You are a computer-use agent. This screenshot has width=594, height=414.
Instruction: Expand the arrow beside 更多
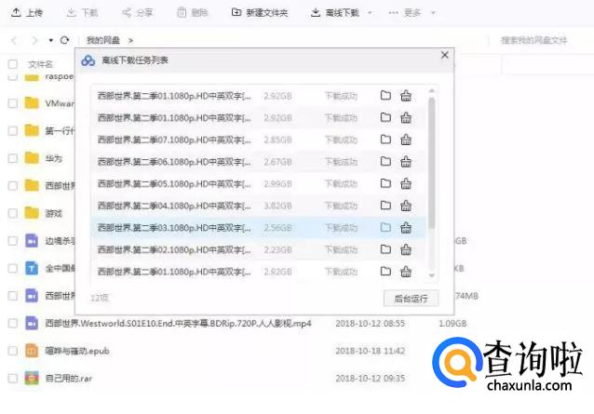tap(433, 13)
